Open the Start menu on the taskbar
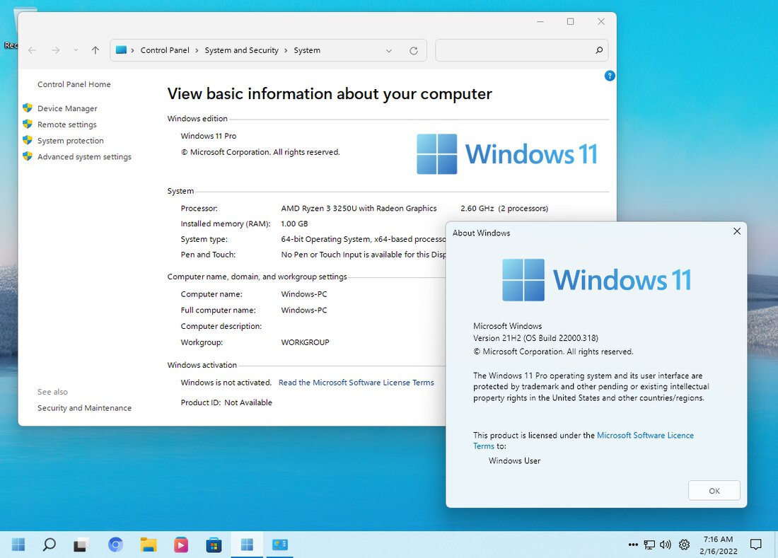778x558 pixels. [x=18, y=544]
